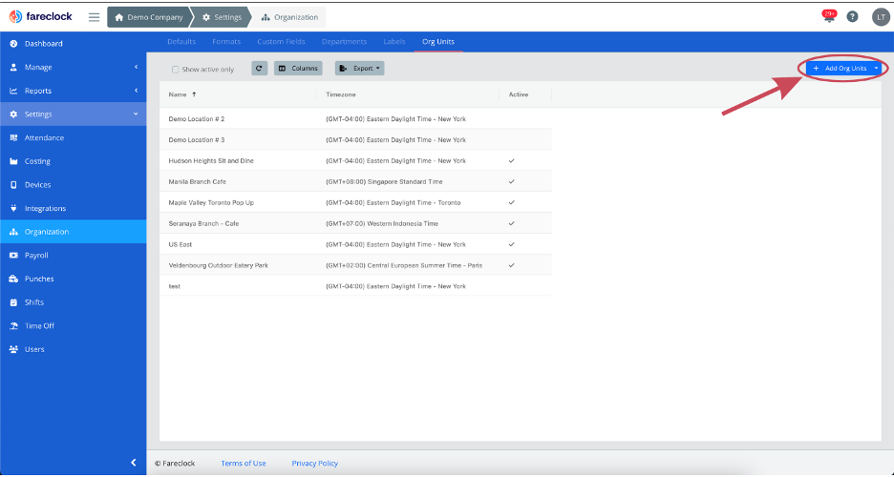Open Manila Branch Cafe row
894x477 pixels.
[x=355, y=181]
